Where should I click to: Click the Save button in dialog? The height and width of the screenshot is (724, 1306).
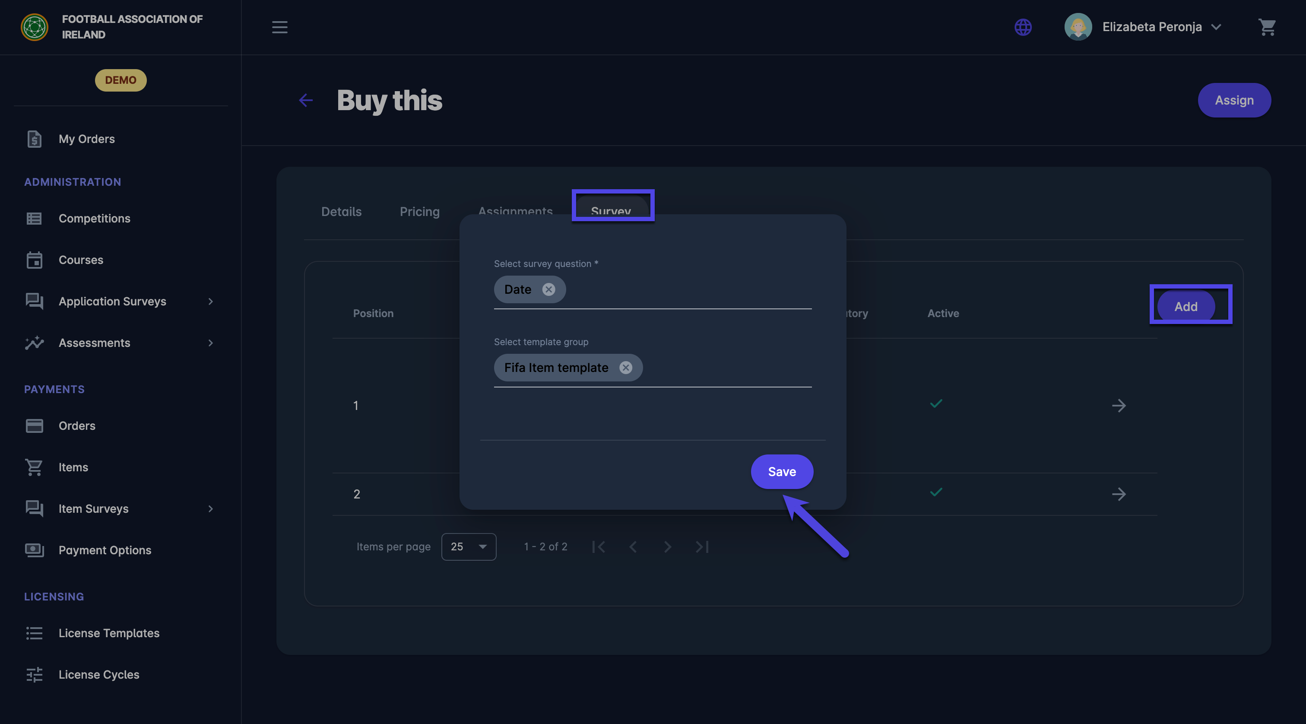pos(781,472)
